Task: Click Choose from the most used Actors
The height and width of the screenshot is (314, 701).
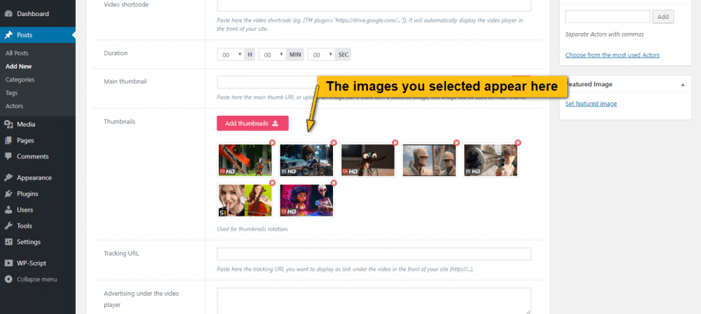Action: (x=613, y=55)
